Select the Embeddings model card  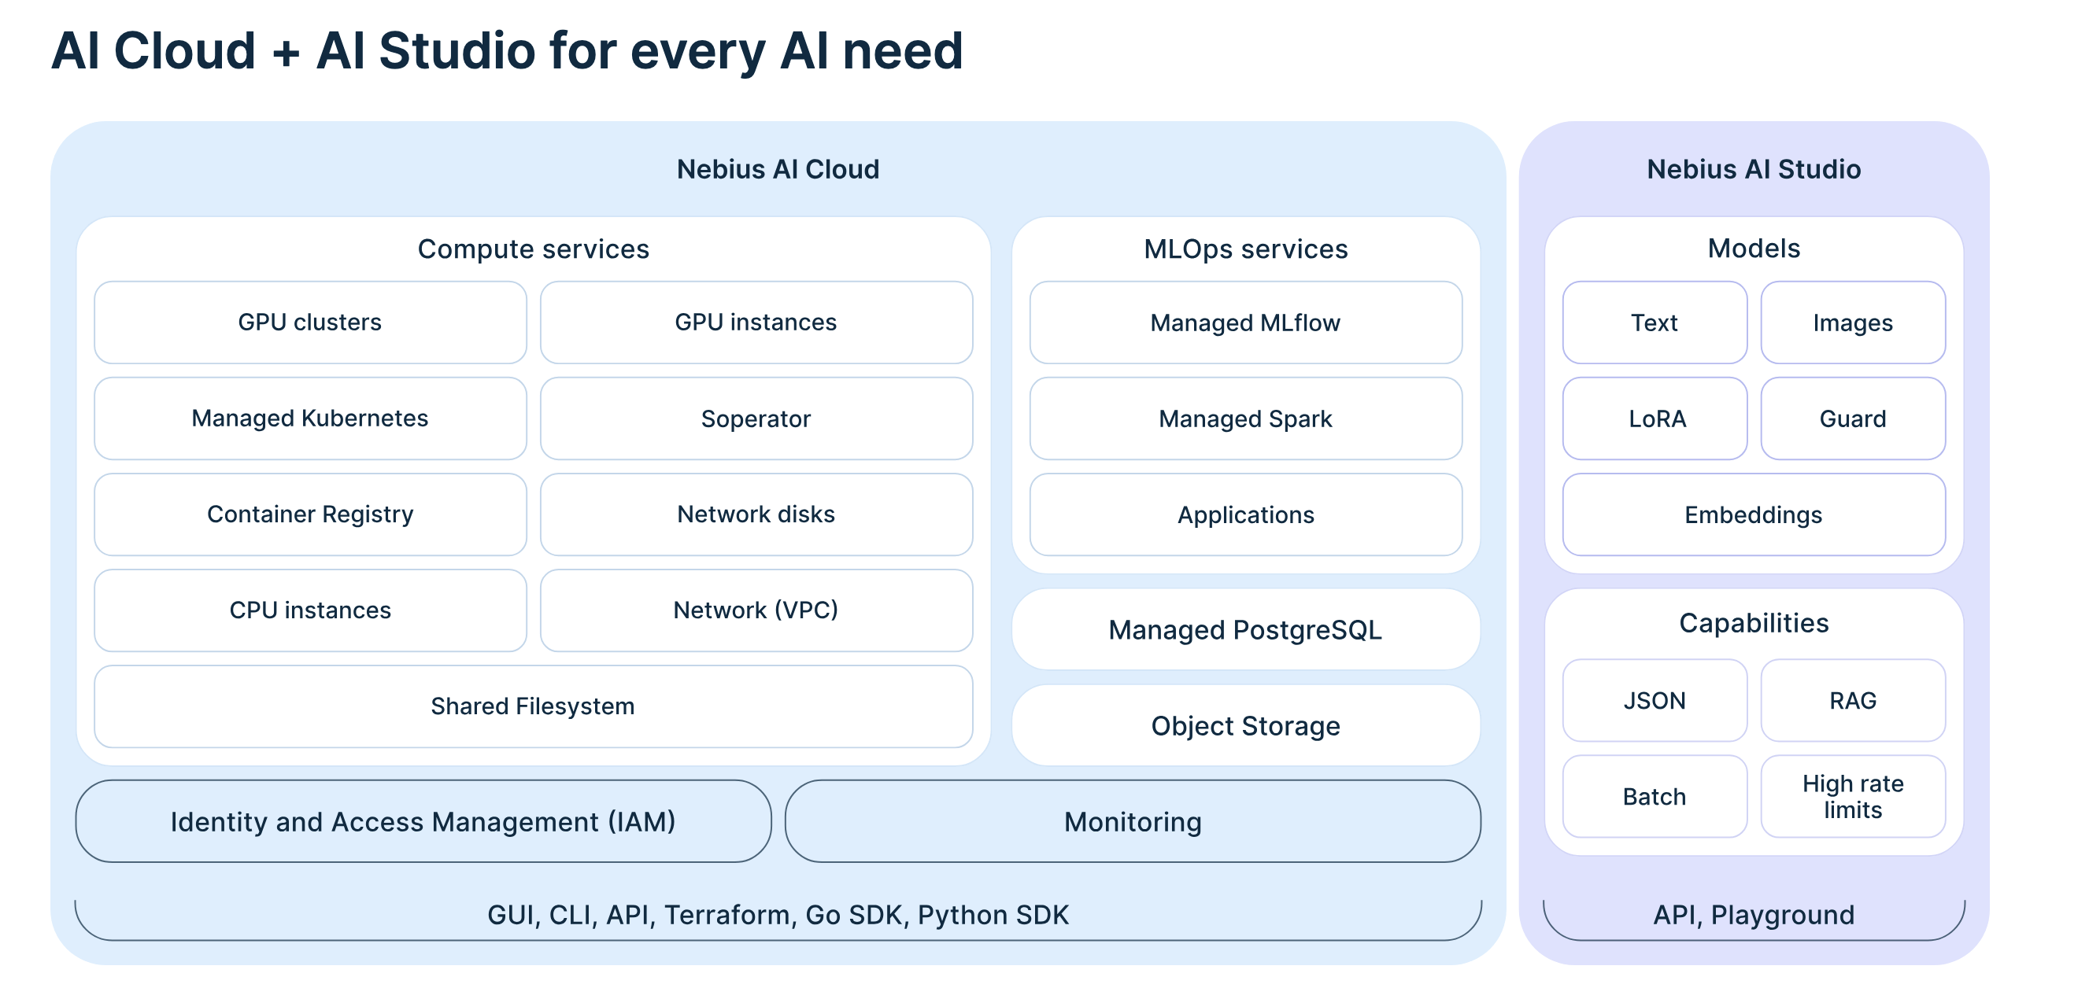1754,514
